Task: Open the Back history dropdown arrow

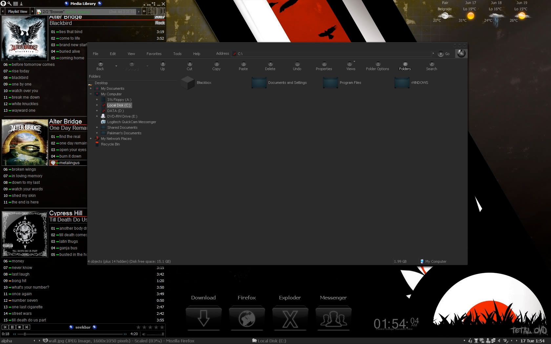Action: click(x=116, y=66)
